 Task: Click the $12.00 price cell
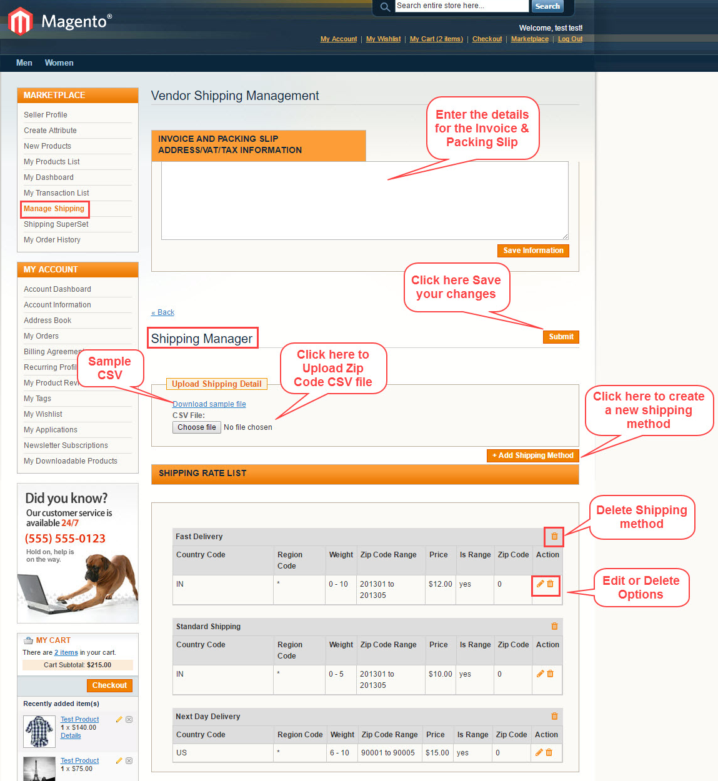(x=440, y=590)
